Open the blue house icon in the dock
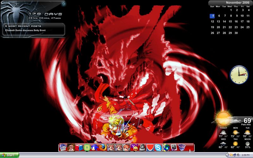The height and width of the screenshot is (158, 253). click(63, 147)
